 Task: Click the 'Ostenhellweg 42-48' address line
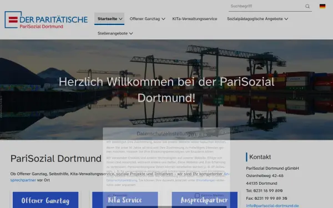click(265, 176)
